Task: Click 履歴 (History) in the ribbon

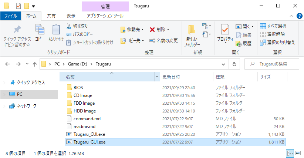Action: tap(244, 43)
